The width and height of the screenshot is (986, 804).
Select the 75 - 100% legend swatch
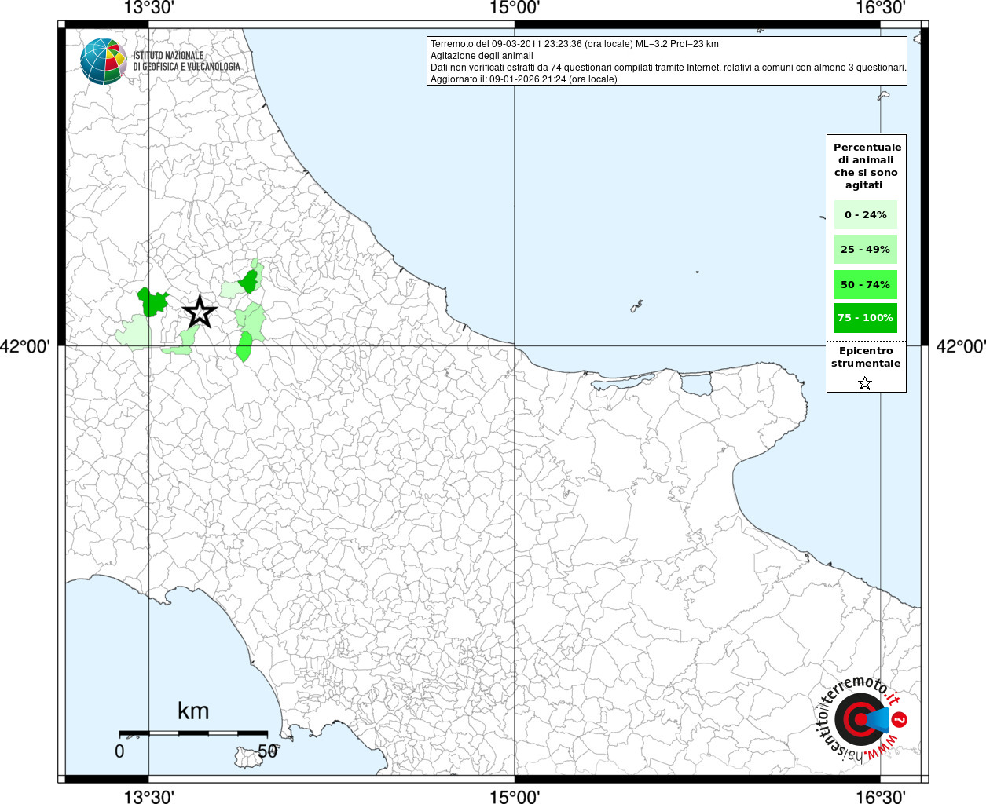tap(865, 318)
